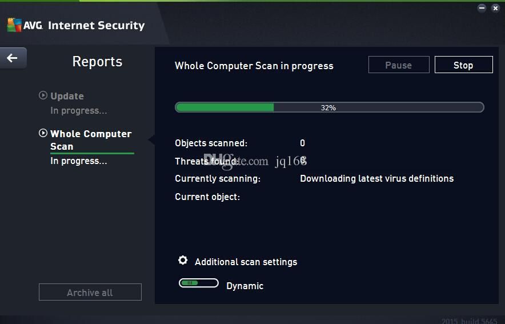Close the AVG Internet Security window
This screenshot has height=324, width=505.
(x=496, y=8)
